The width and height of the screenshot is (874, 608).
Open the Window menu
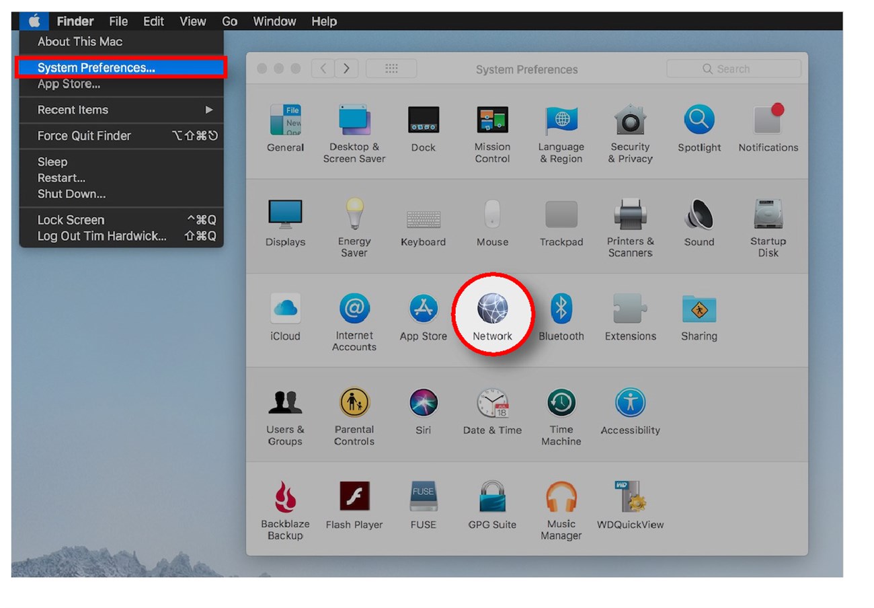pyautogui.click(x=275, y=22)
